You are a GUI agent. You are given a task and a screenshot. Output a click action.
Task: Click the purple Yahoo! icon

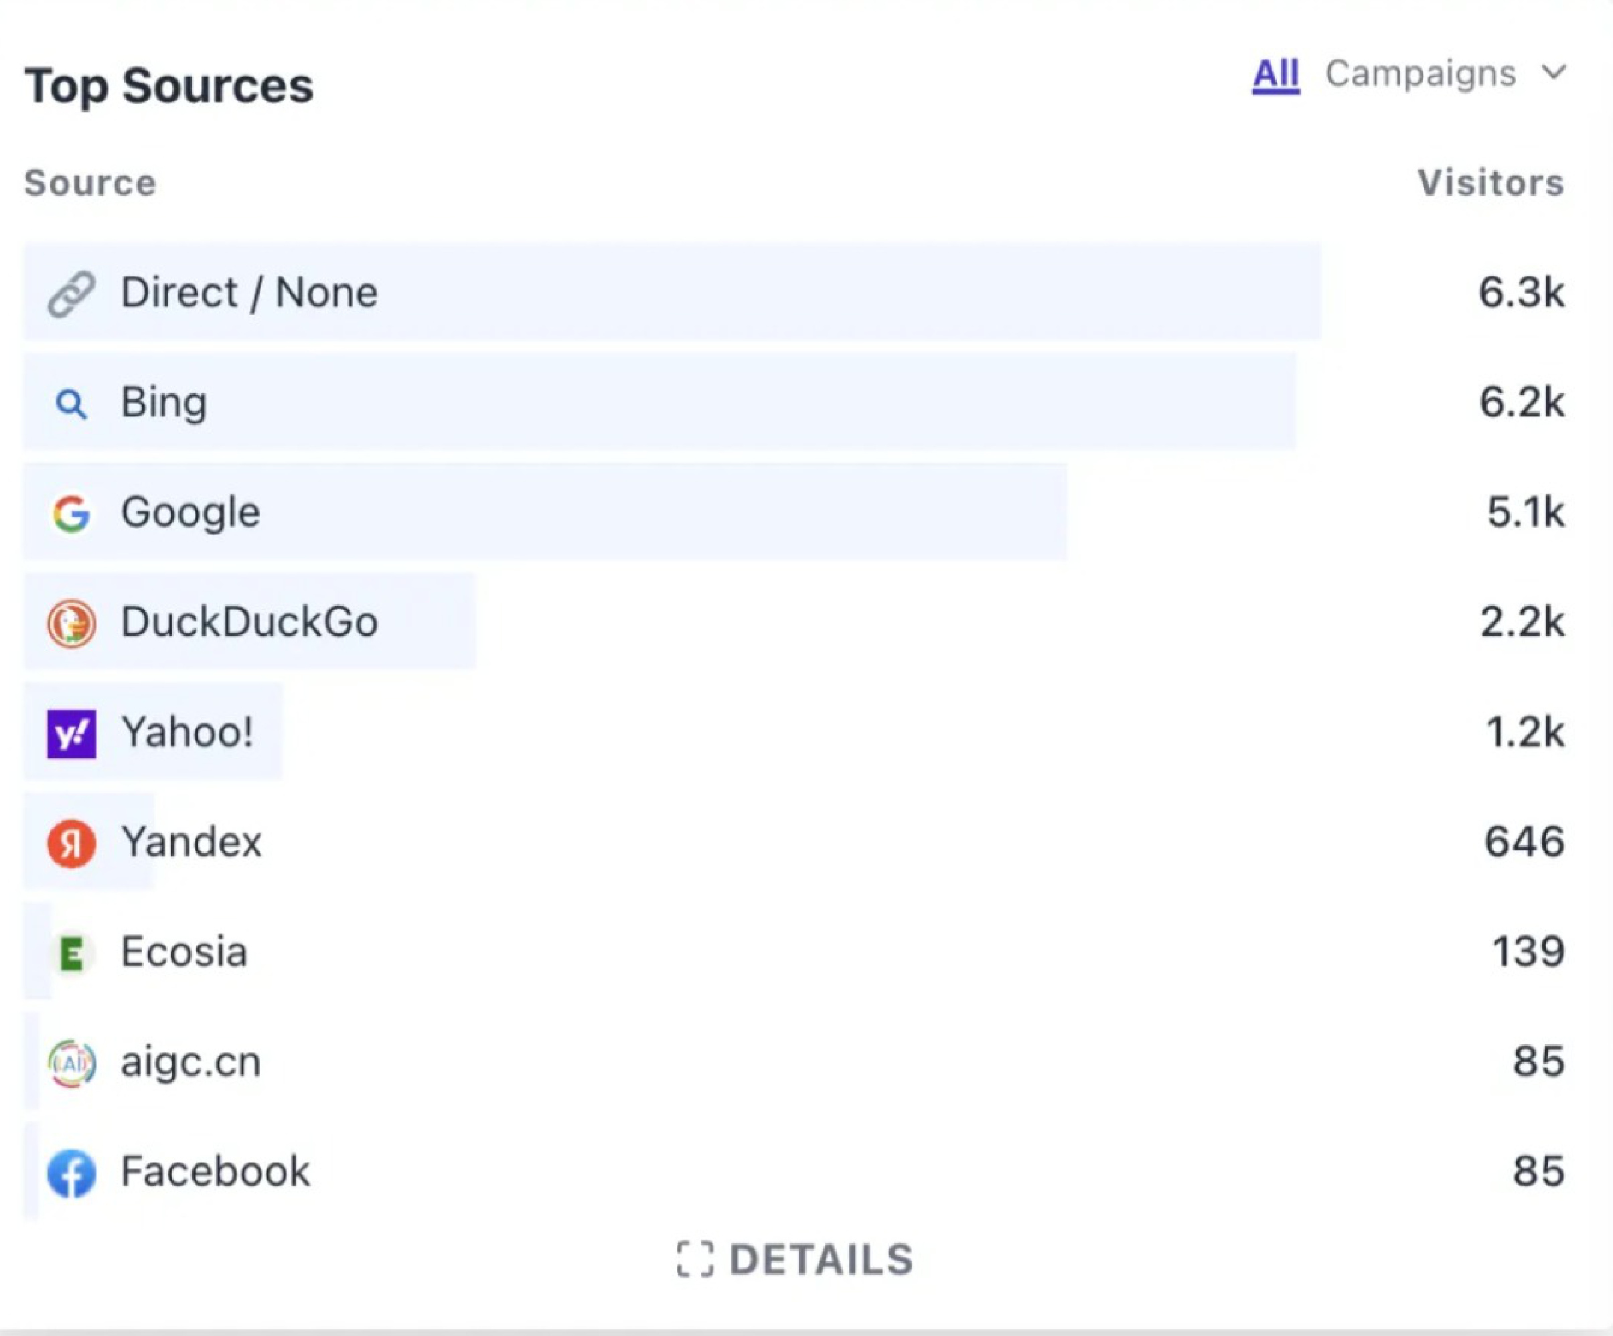(72, 734)
